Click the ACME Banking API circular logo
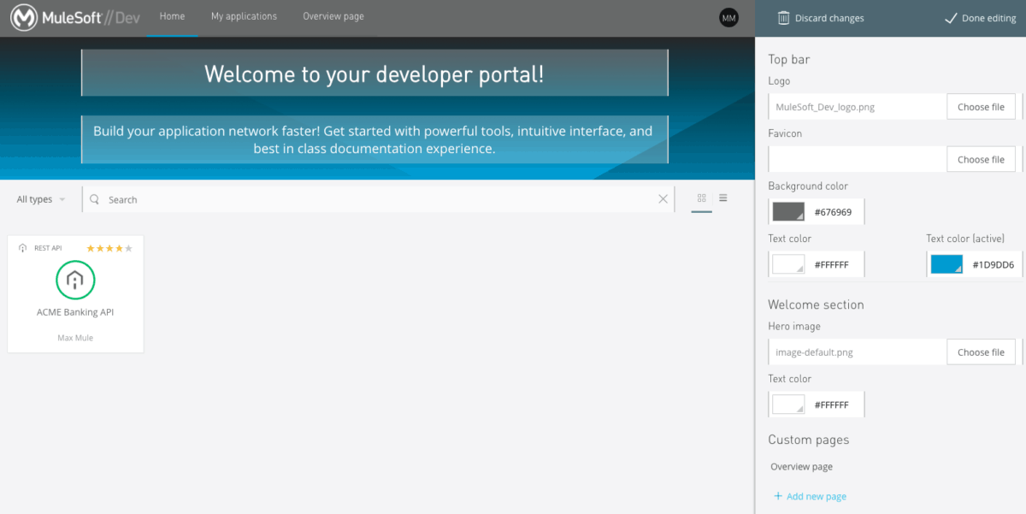The image size is (1026, 514). tap(75, 280)
